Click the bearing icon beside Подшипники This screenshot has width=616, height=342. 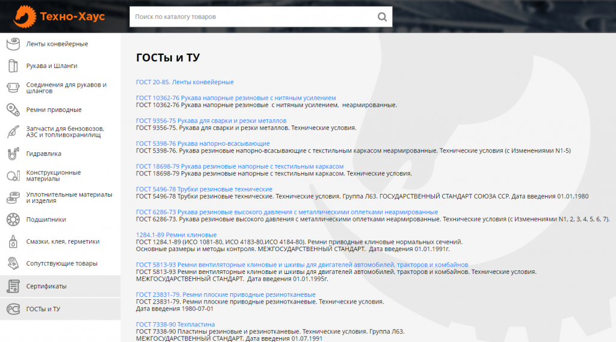tap(13, 219)
